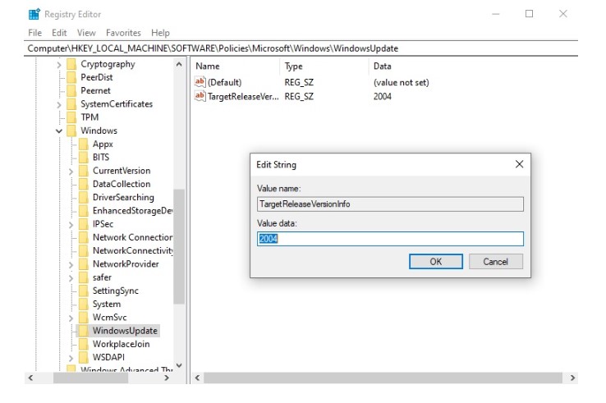606x403 pixels.
Task: Select the SettingSync folder icon
Action: pos(84,291)
